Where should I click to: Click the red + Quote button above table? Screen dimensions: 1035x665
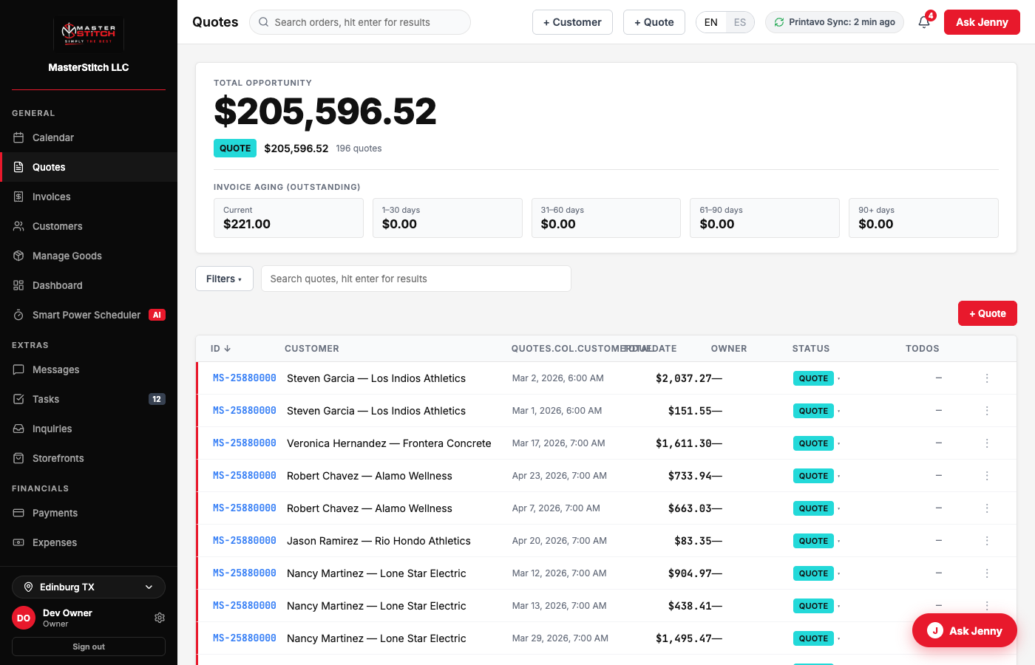pos(988,313)
